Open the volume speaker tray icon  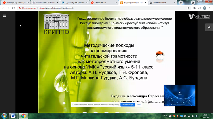pos(193,116)
